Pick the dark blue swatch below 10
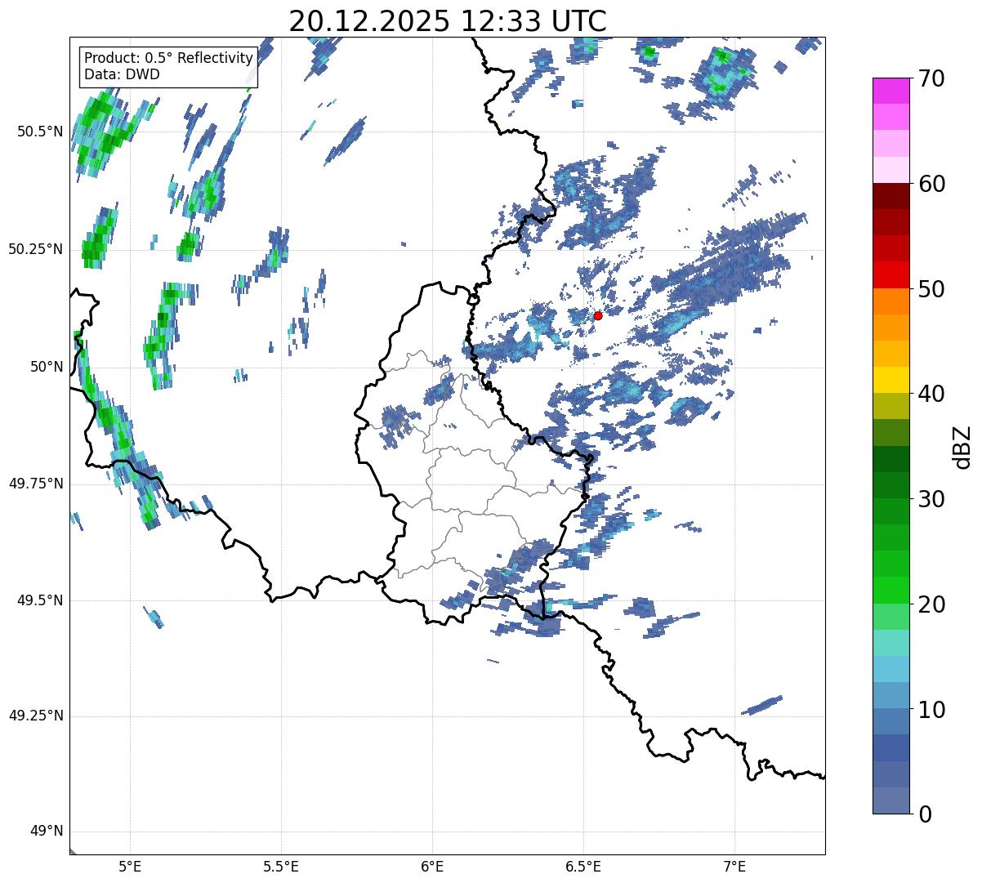This screenshot has width=982, height=883. (890, 747)
